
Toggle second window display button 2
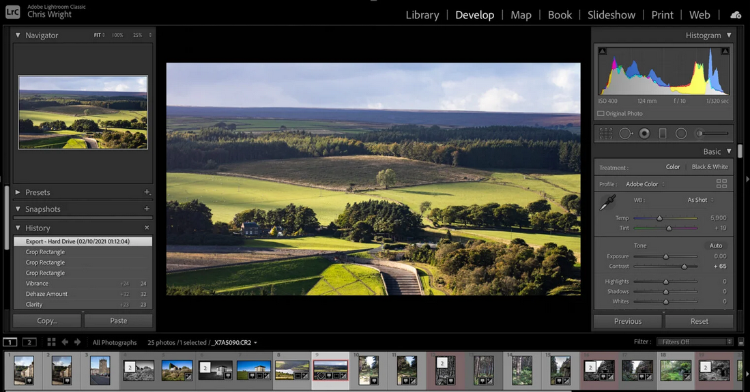29,342
